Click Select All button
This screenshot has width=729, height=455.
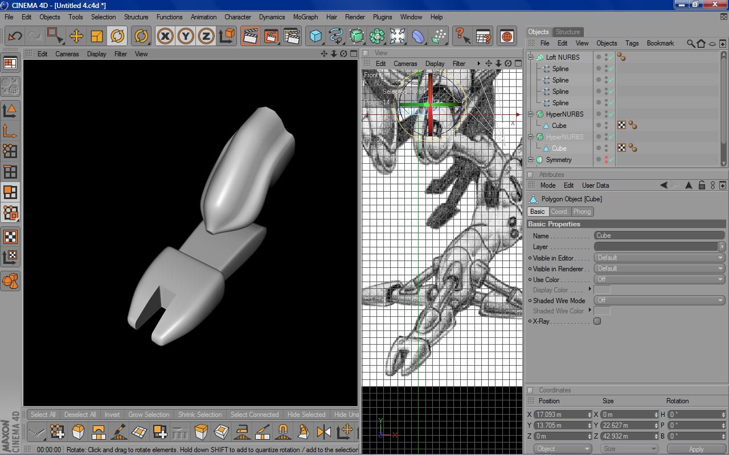(43, 415)
